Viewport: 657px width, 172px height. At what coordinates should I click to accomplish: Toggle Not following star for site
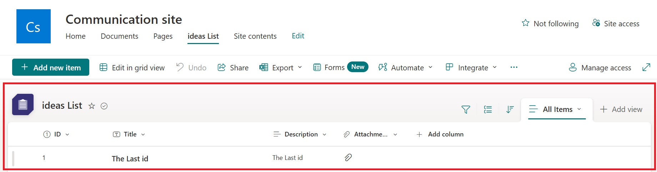tap(526, 23)
